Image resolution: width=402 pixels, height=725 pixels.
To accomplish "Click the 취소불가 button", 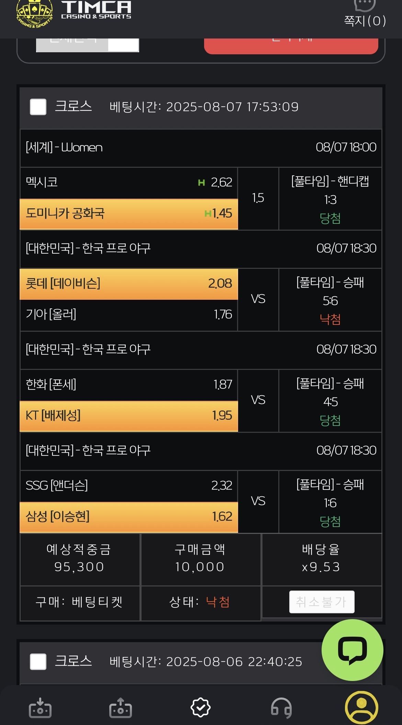I will 322,602.
